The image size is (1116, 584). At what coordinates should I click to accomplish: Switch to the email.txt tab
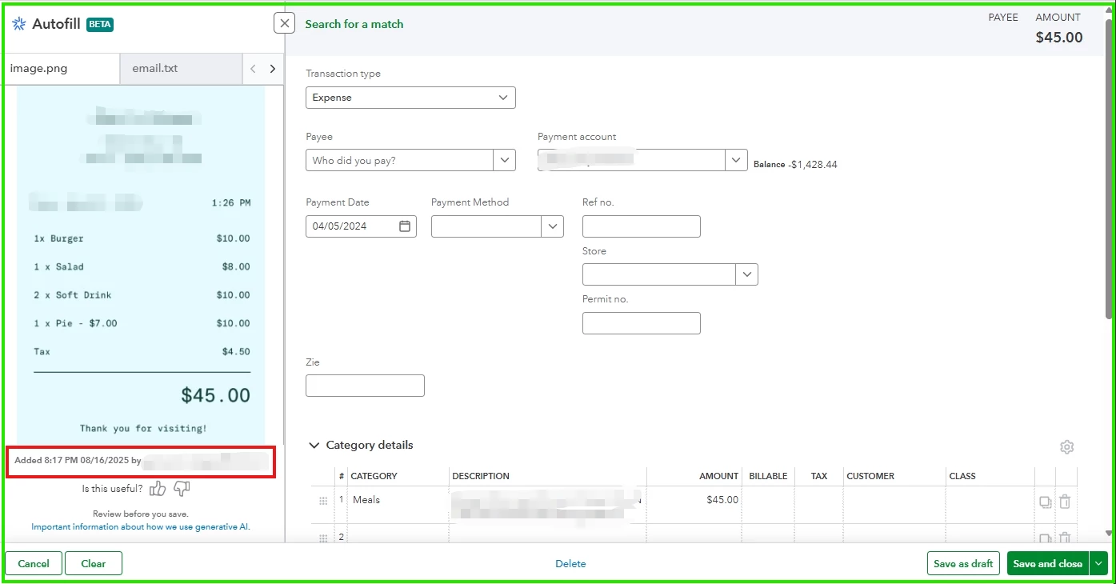pyautogui.click(x=181, y=69)
